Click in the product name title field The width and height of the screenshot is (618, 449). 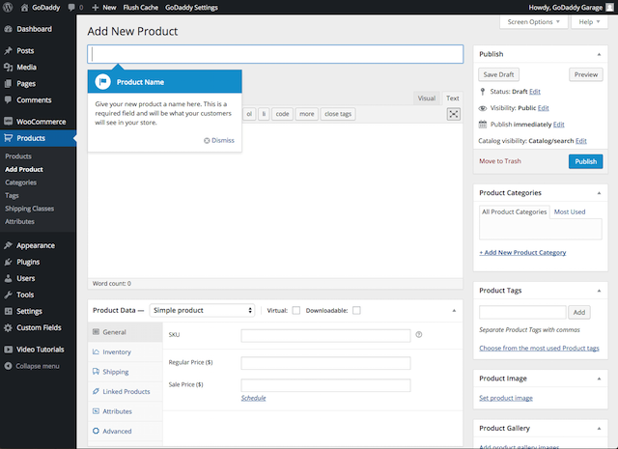tap(275, 54)
